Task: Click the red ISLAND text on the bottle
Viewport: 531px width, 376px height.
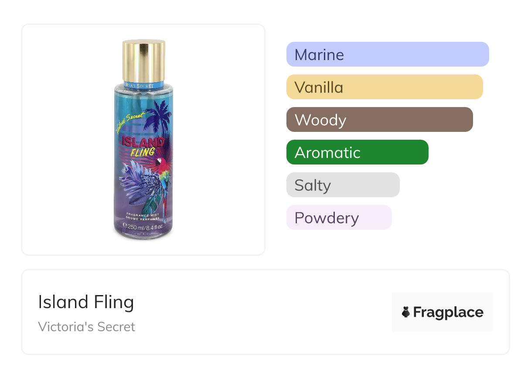Action: pyautogui.click(x=142, y=142)
